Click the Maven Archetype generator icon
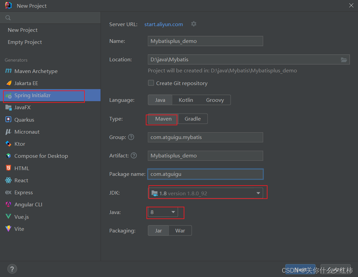The image size is (358, 277). (8, 71)
